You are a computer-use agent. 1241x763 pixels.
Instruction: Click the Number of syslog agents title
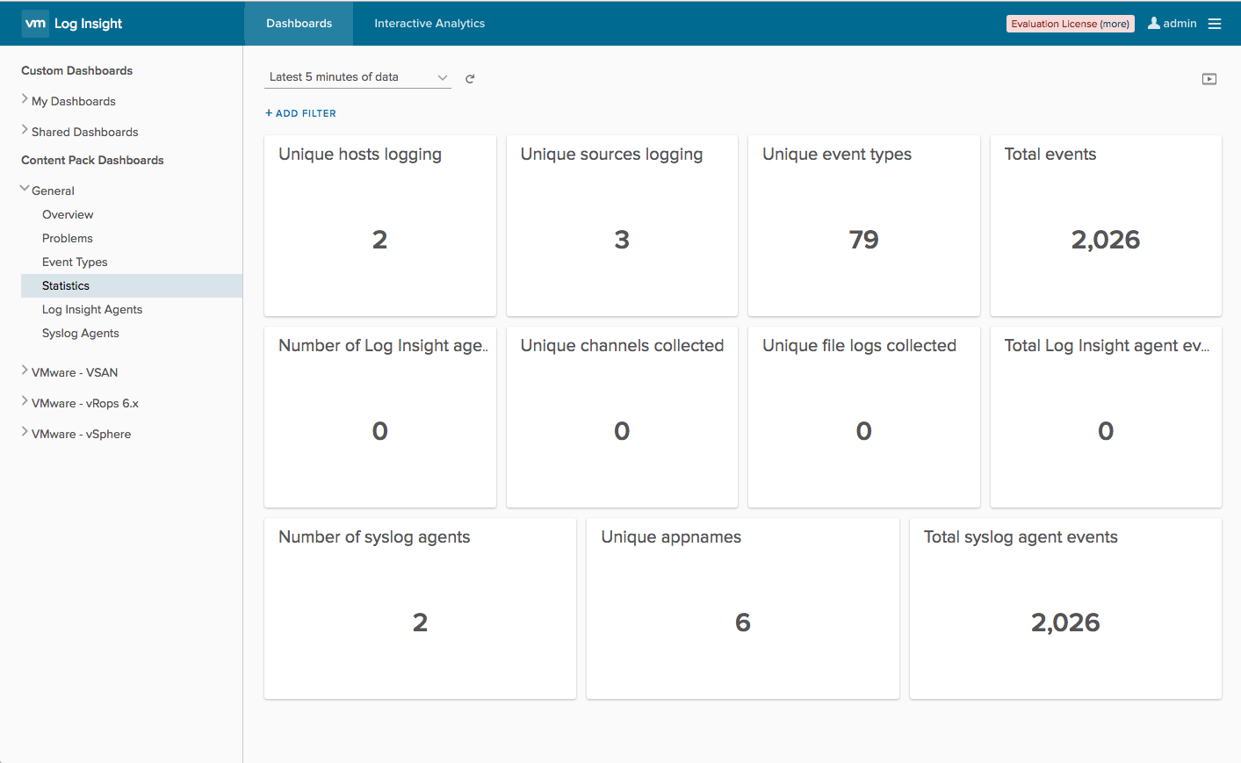click(374, 537)
